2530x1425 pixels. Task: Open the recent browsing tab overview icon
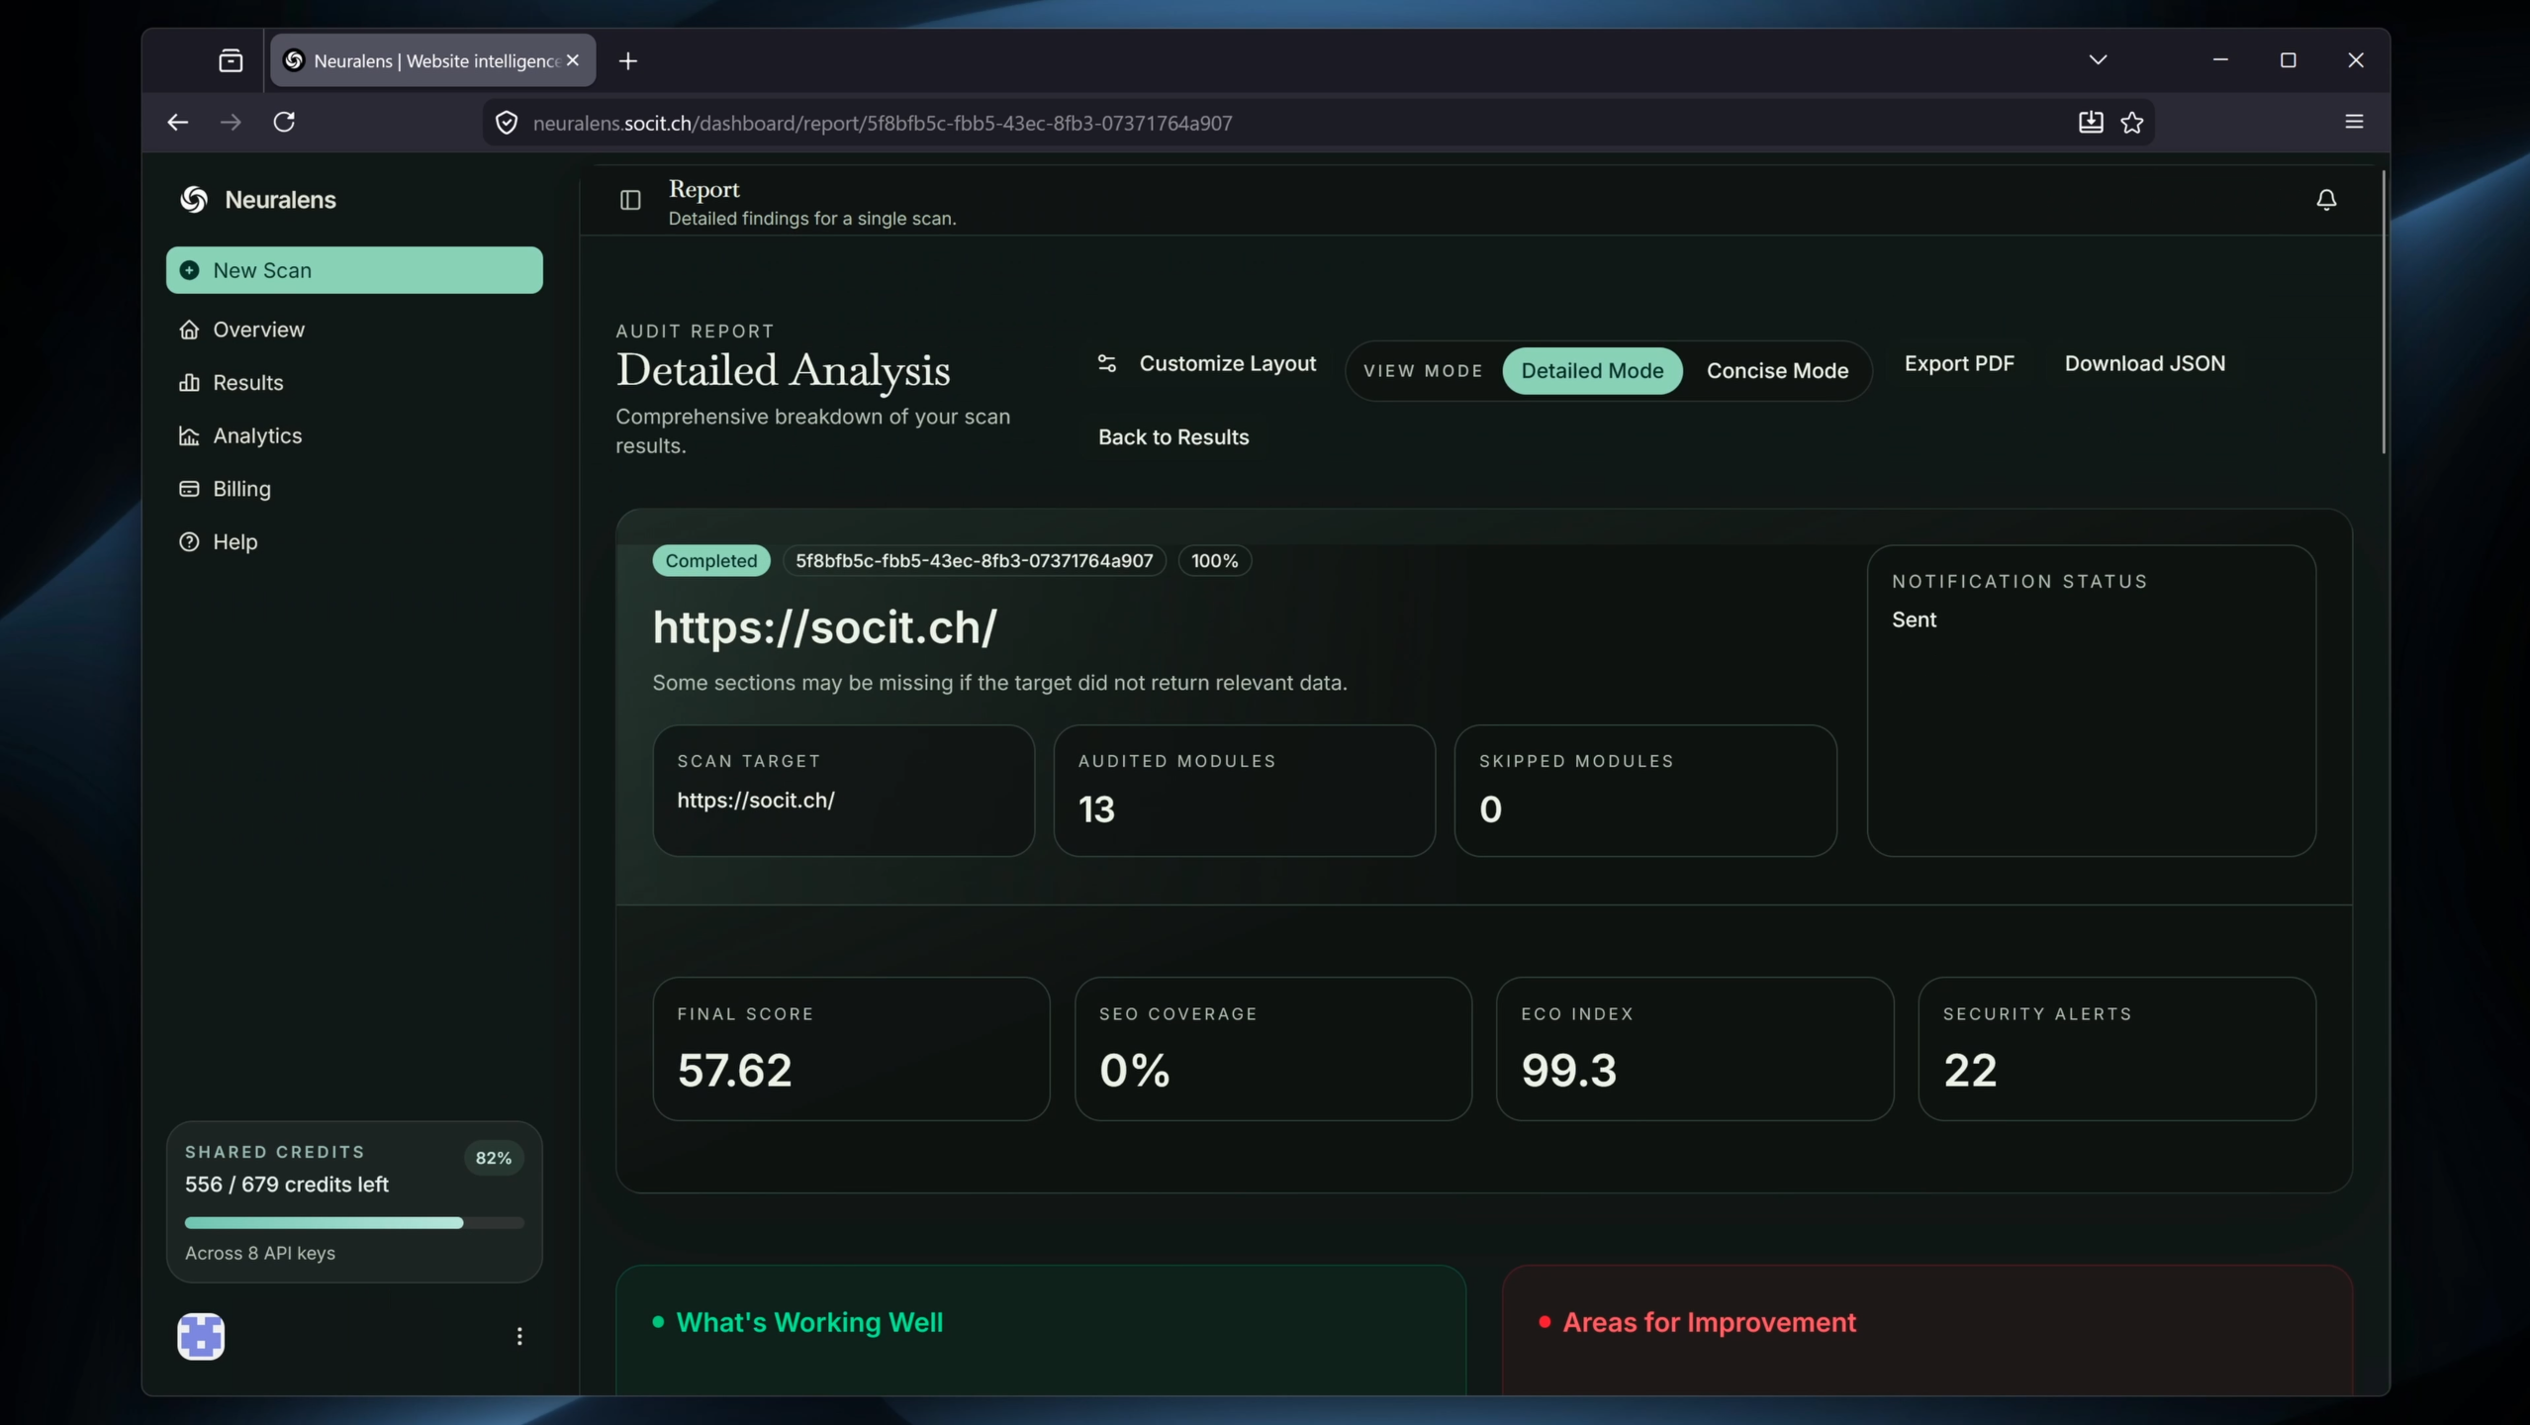coord(231,60)
